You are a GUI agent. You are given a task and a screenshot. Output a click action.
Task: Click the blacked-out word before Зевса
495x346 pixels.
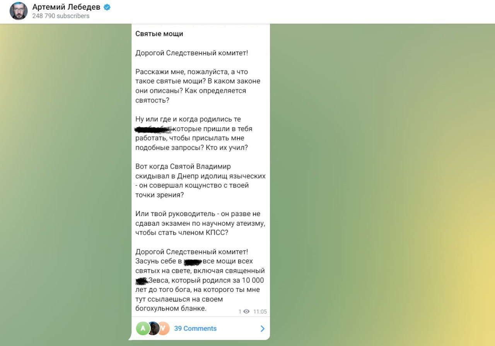pyautogui.click(x=142, y=280)
